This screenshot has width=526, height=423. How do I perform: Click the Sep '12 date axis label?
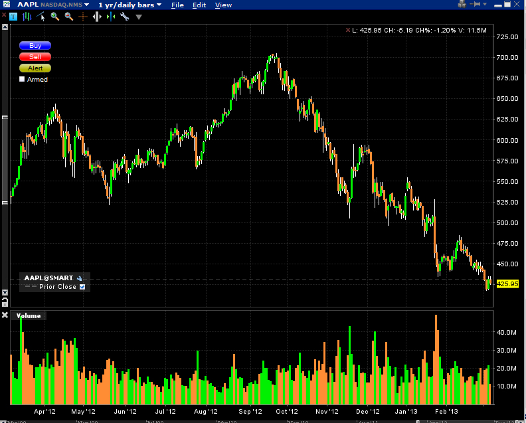pos(250,411)
